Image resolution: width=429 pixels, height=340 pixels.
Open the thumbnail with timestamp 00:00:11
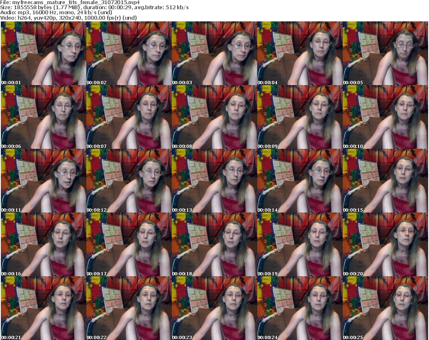coord(44,181)
